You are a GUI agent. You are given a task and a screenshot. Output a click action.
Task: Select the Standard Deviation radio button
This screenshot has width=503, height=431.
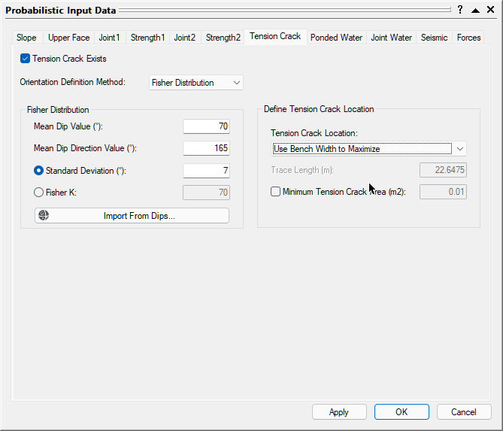click(39, 171)
